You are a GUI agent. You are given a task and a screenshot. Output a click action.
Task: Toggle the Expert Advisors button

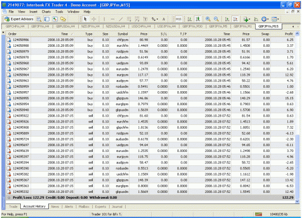[x=19, y=19]
